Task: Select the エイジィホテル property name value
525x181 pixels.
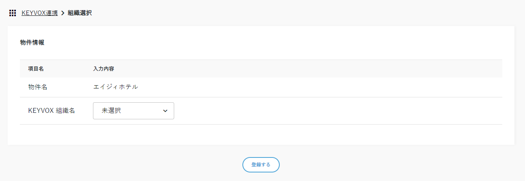Action: click(x=116, y=87)
